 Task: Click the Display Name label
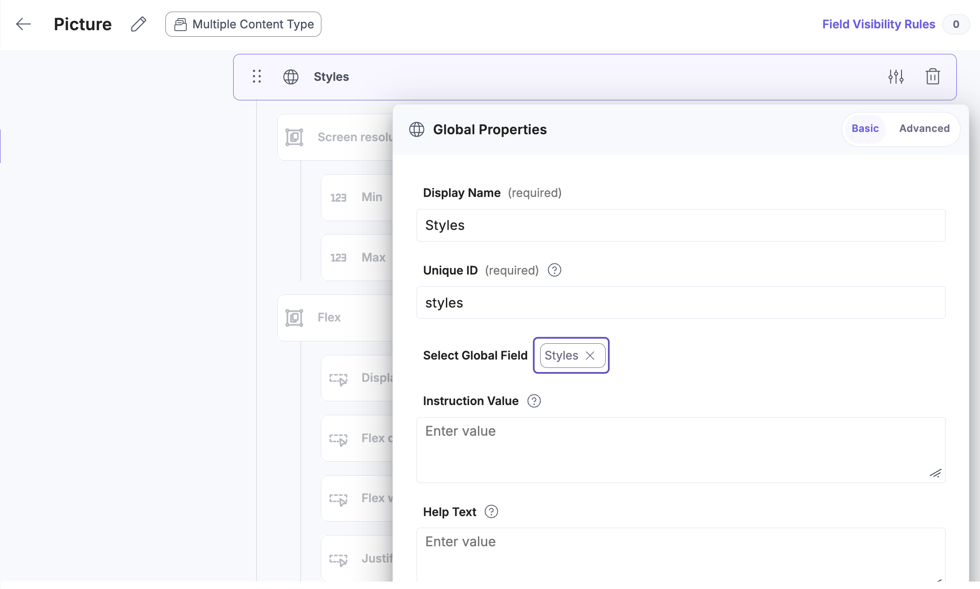tap(462, 193)
